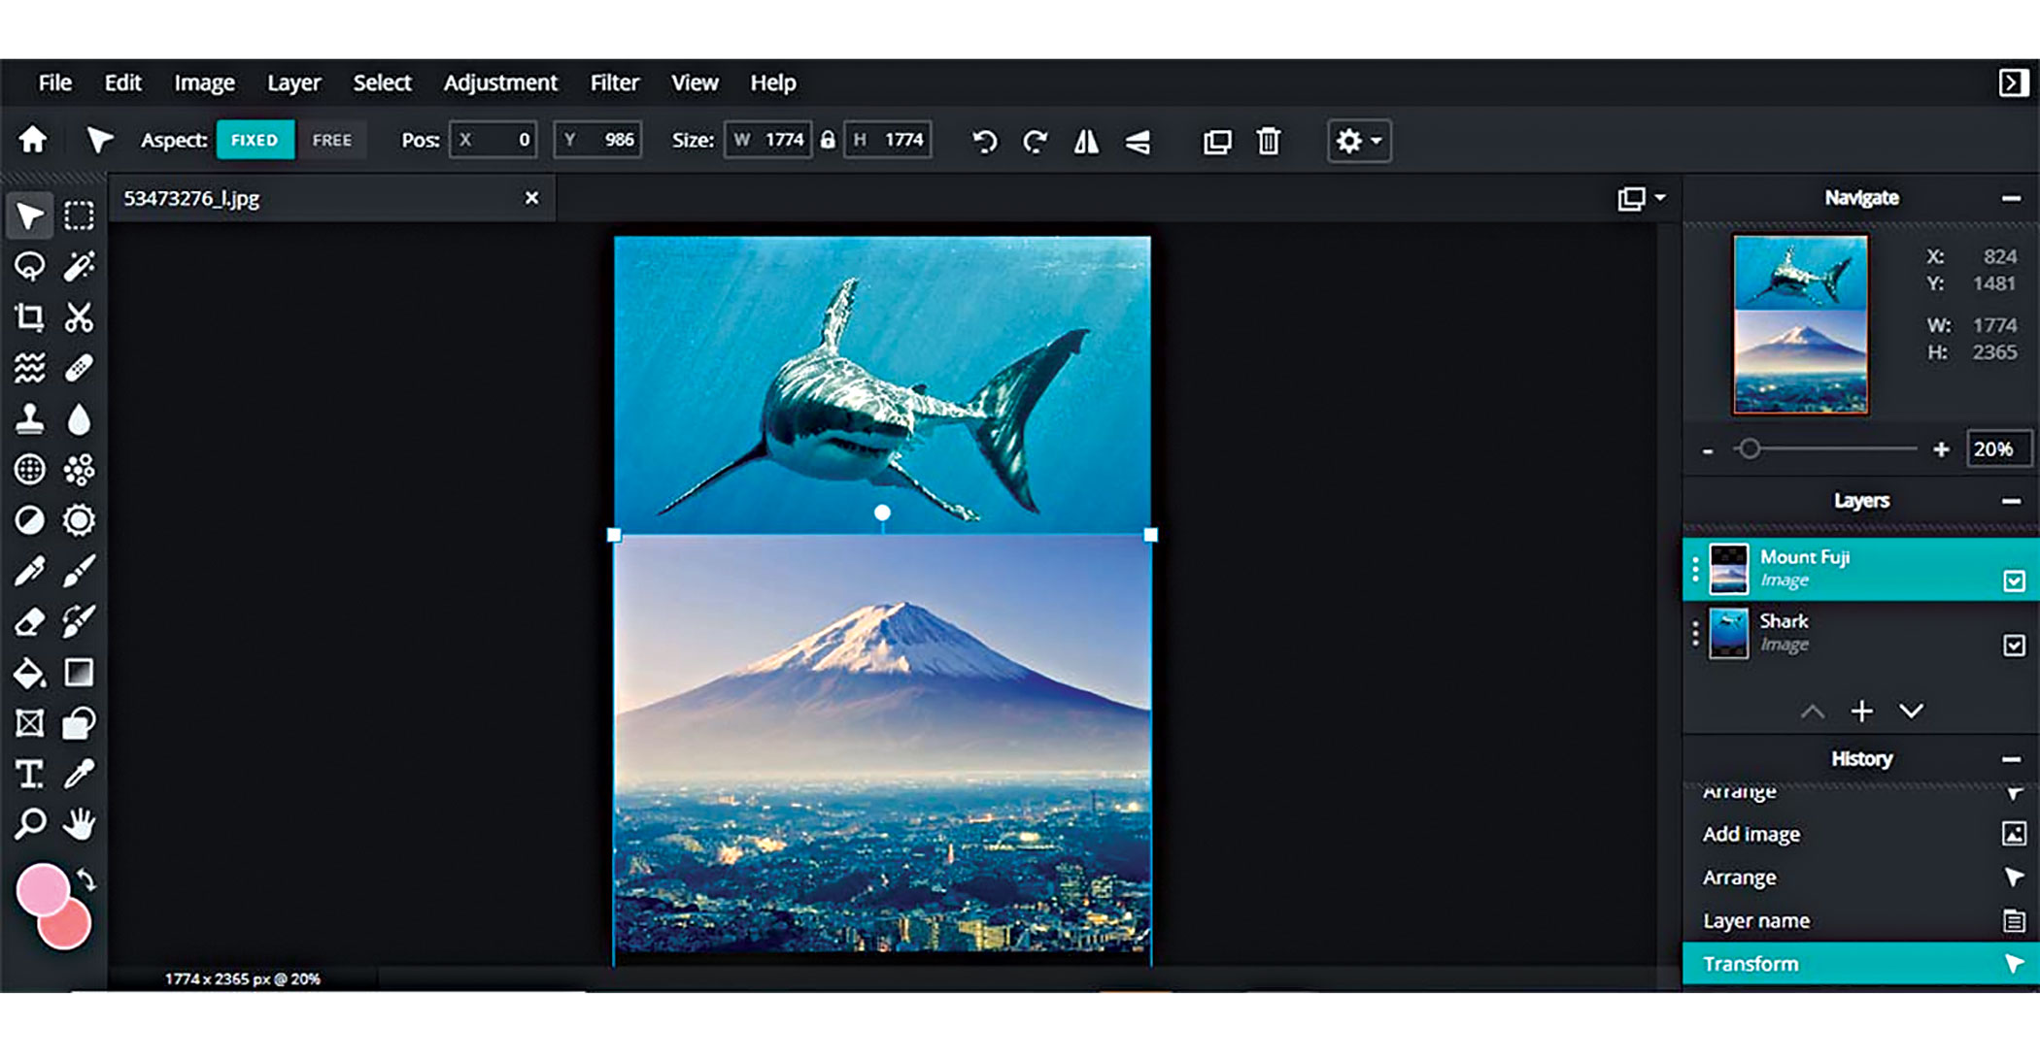The image size is (2040, 1061).
Task: Toggle the aspect ratio lock icon
Action: [x=828, y=140]
